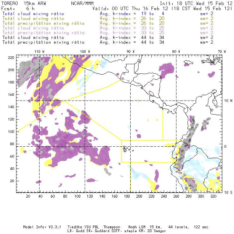Click the "100 W" longitude label
This screenshot has width=234, height=234.
(85, 52)
